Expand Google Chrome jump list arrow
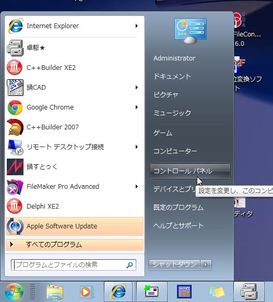Viewport: 273px width, 302px height. 137,107
